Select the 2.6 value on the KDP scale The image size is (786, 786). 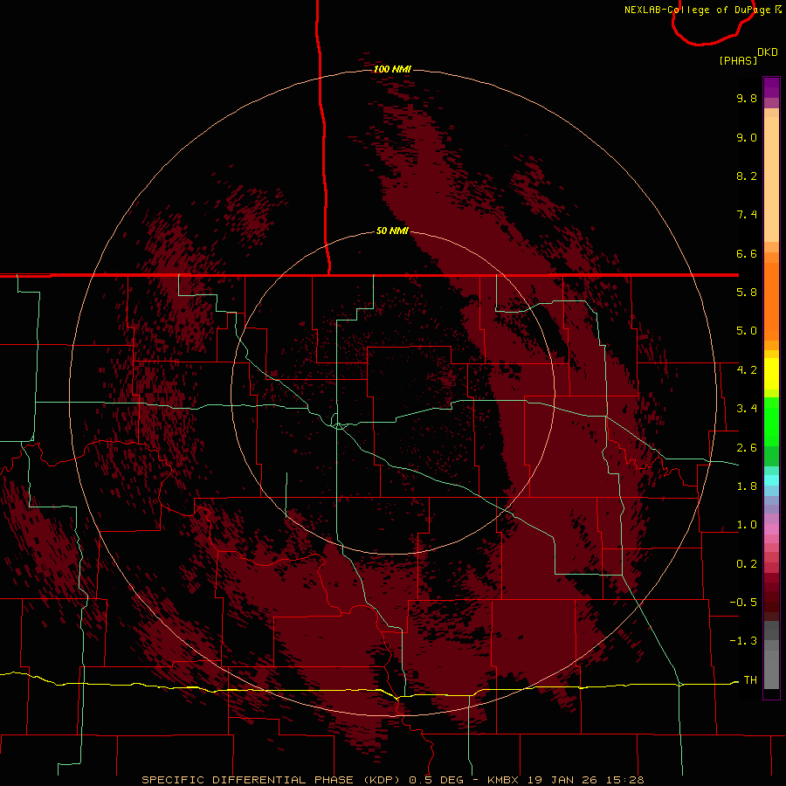tap(747, 448)
